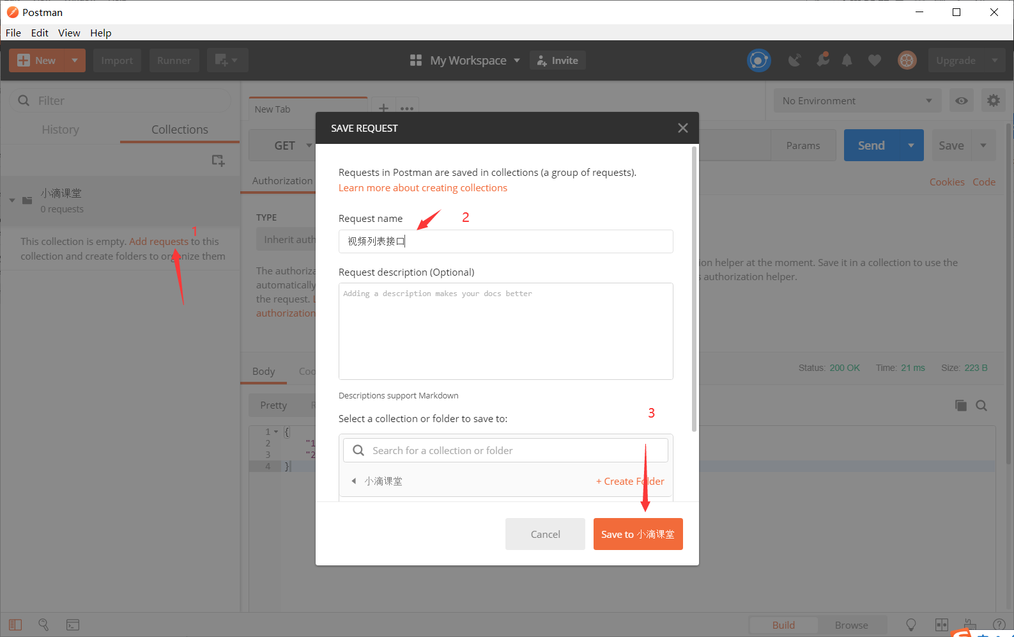Select the New Tab request tab
Viewport: 1014px width, 637px height.
pyautogui.click(x=308, y=109)
